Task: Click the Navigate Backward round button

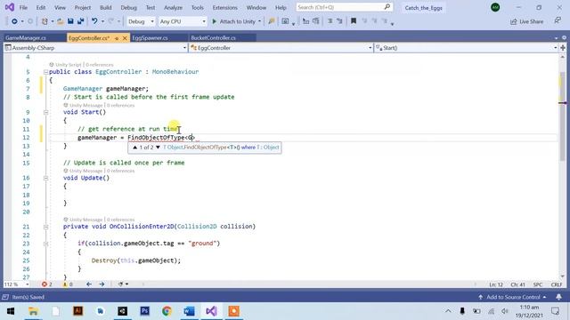Action: pyautogui.click(x=14, y=21)
